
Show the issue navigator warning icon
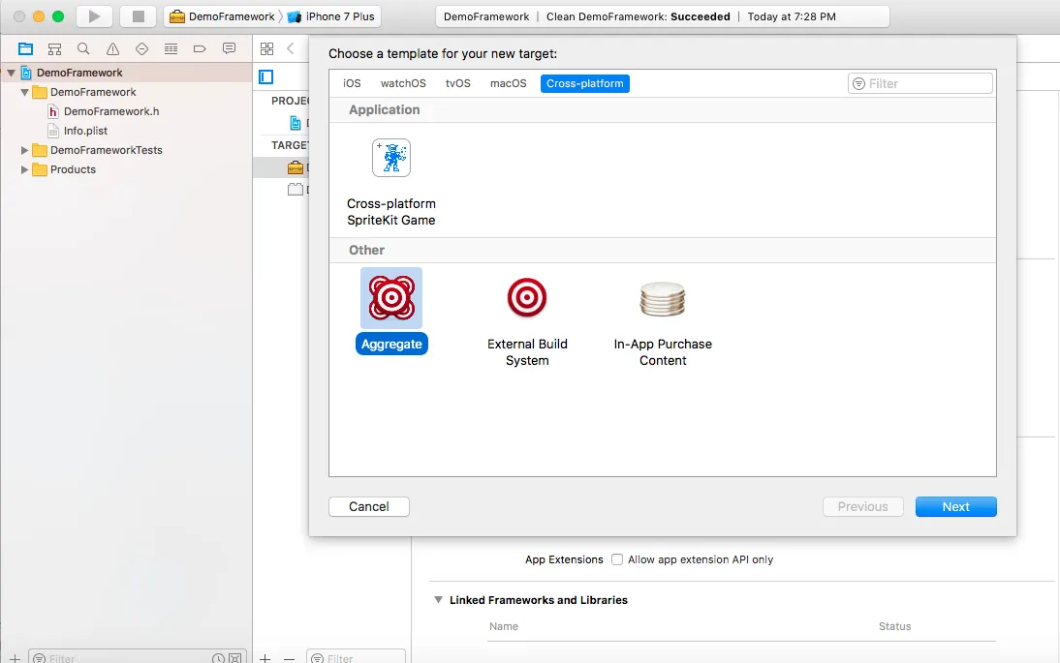coord(113,48)
